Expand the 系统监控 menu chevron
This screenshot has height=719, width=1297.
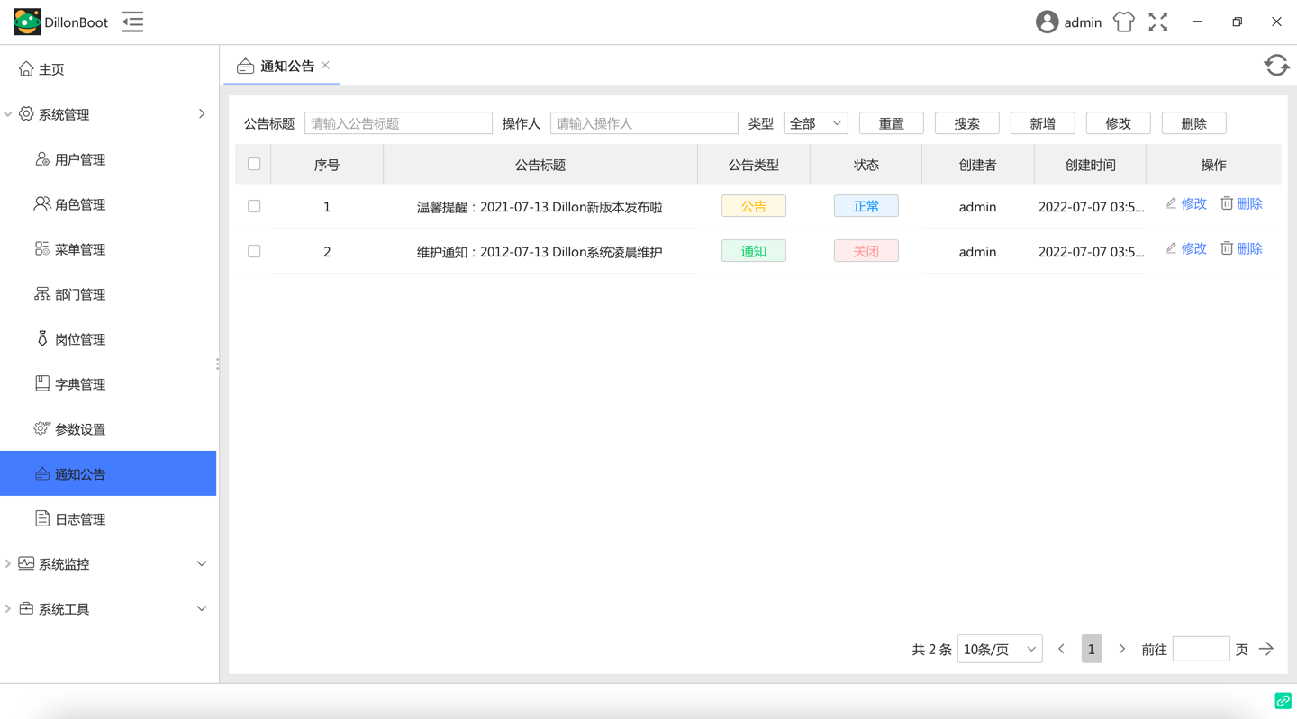[202, 564]
